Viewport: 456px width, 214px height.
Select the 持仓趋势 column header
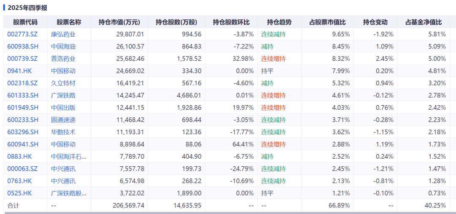pyautogui.click(x=279, y=22)
